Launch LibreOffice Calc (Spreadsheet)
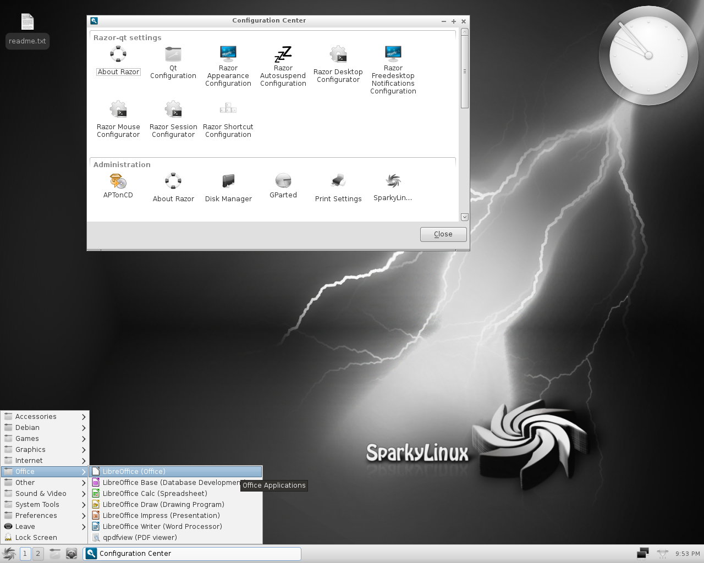 (x=175, y=494)
